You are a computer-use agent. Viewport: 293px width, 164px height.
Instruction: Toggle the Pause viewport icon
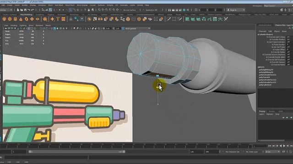coord(188,10)
